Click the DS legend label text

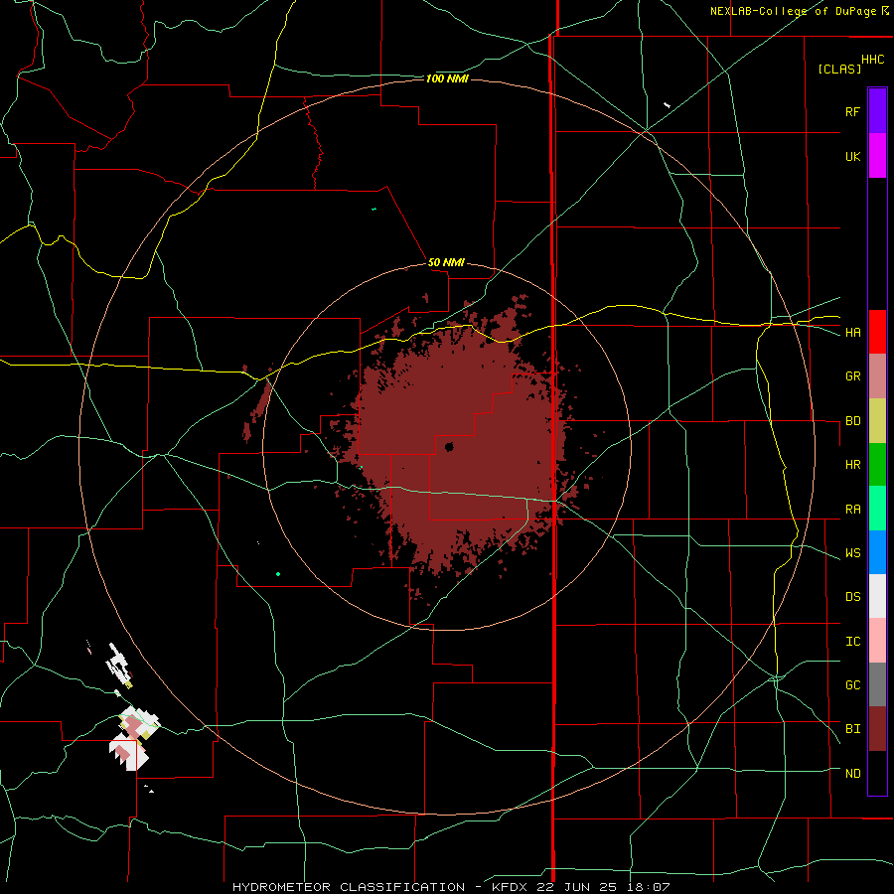click(x=852, y=597)
